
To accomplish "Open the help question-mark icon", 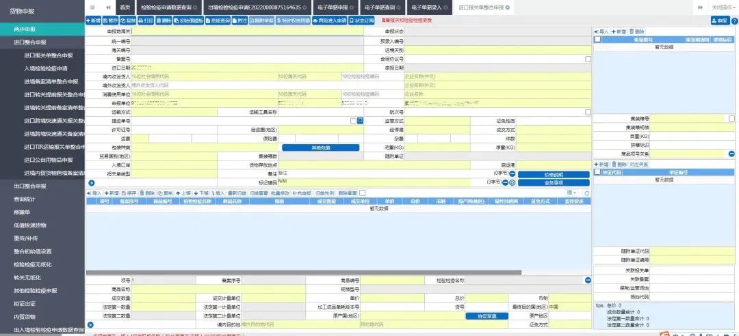I will (x=734, y=20).
